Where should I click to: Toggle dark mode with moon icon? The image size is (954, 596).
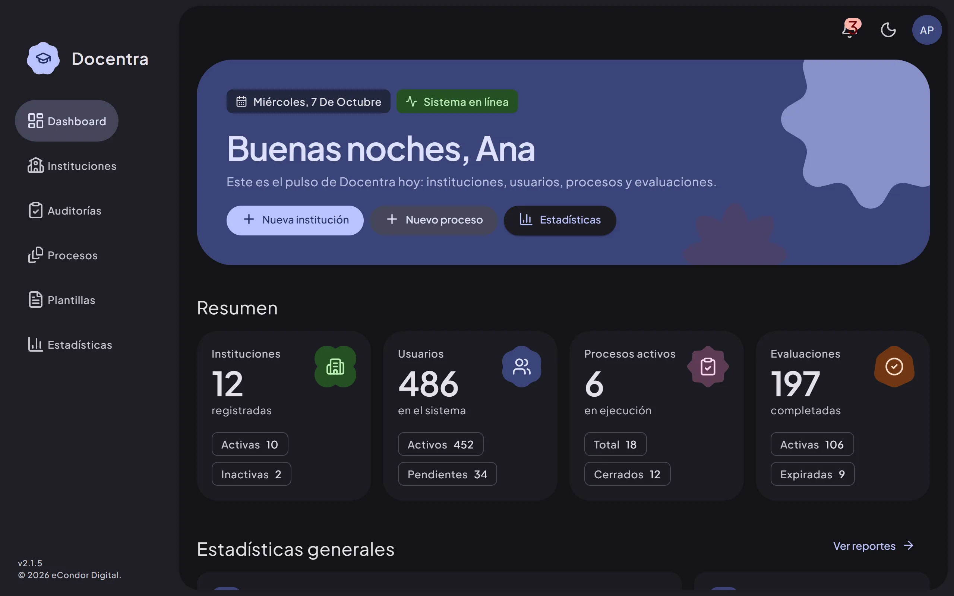coord(888,30)
